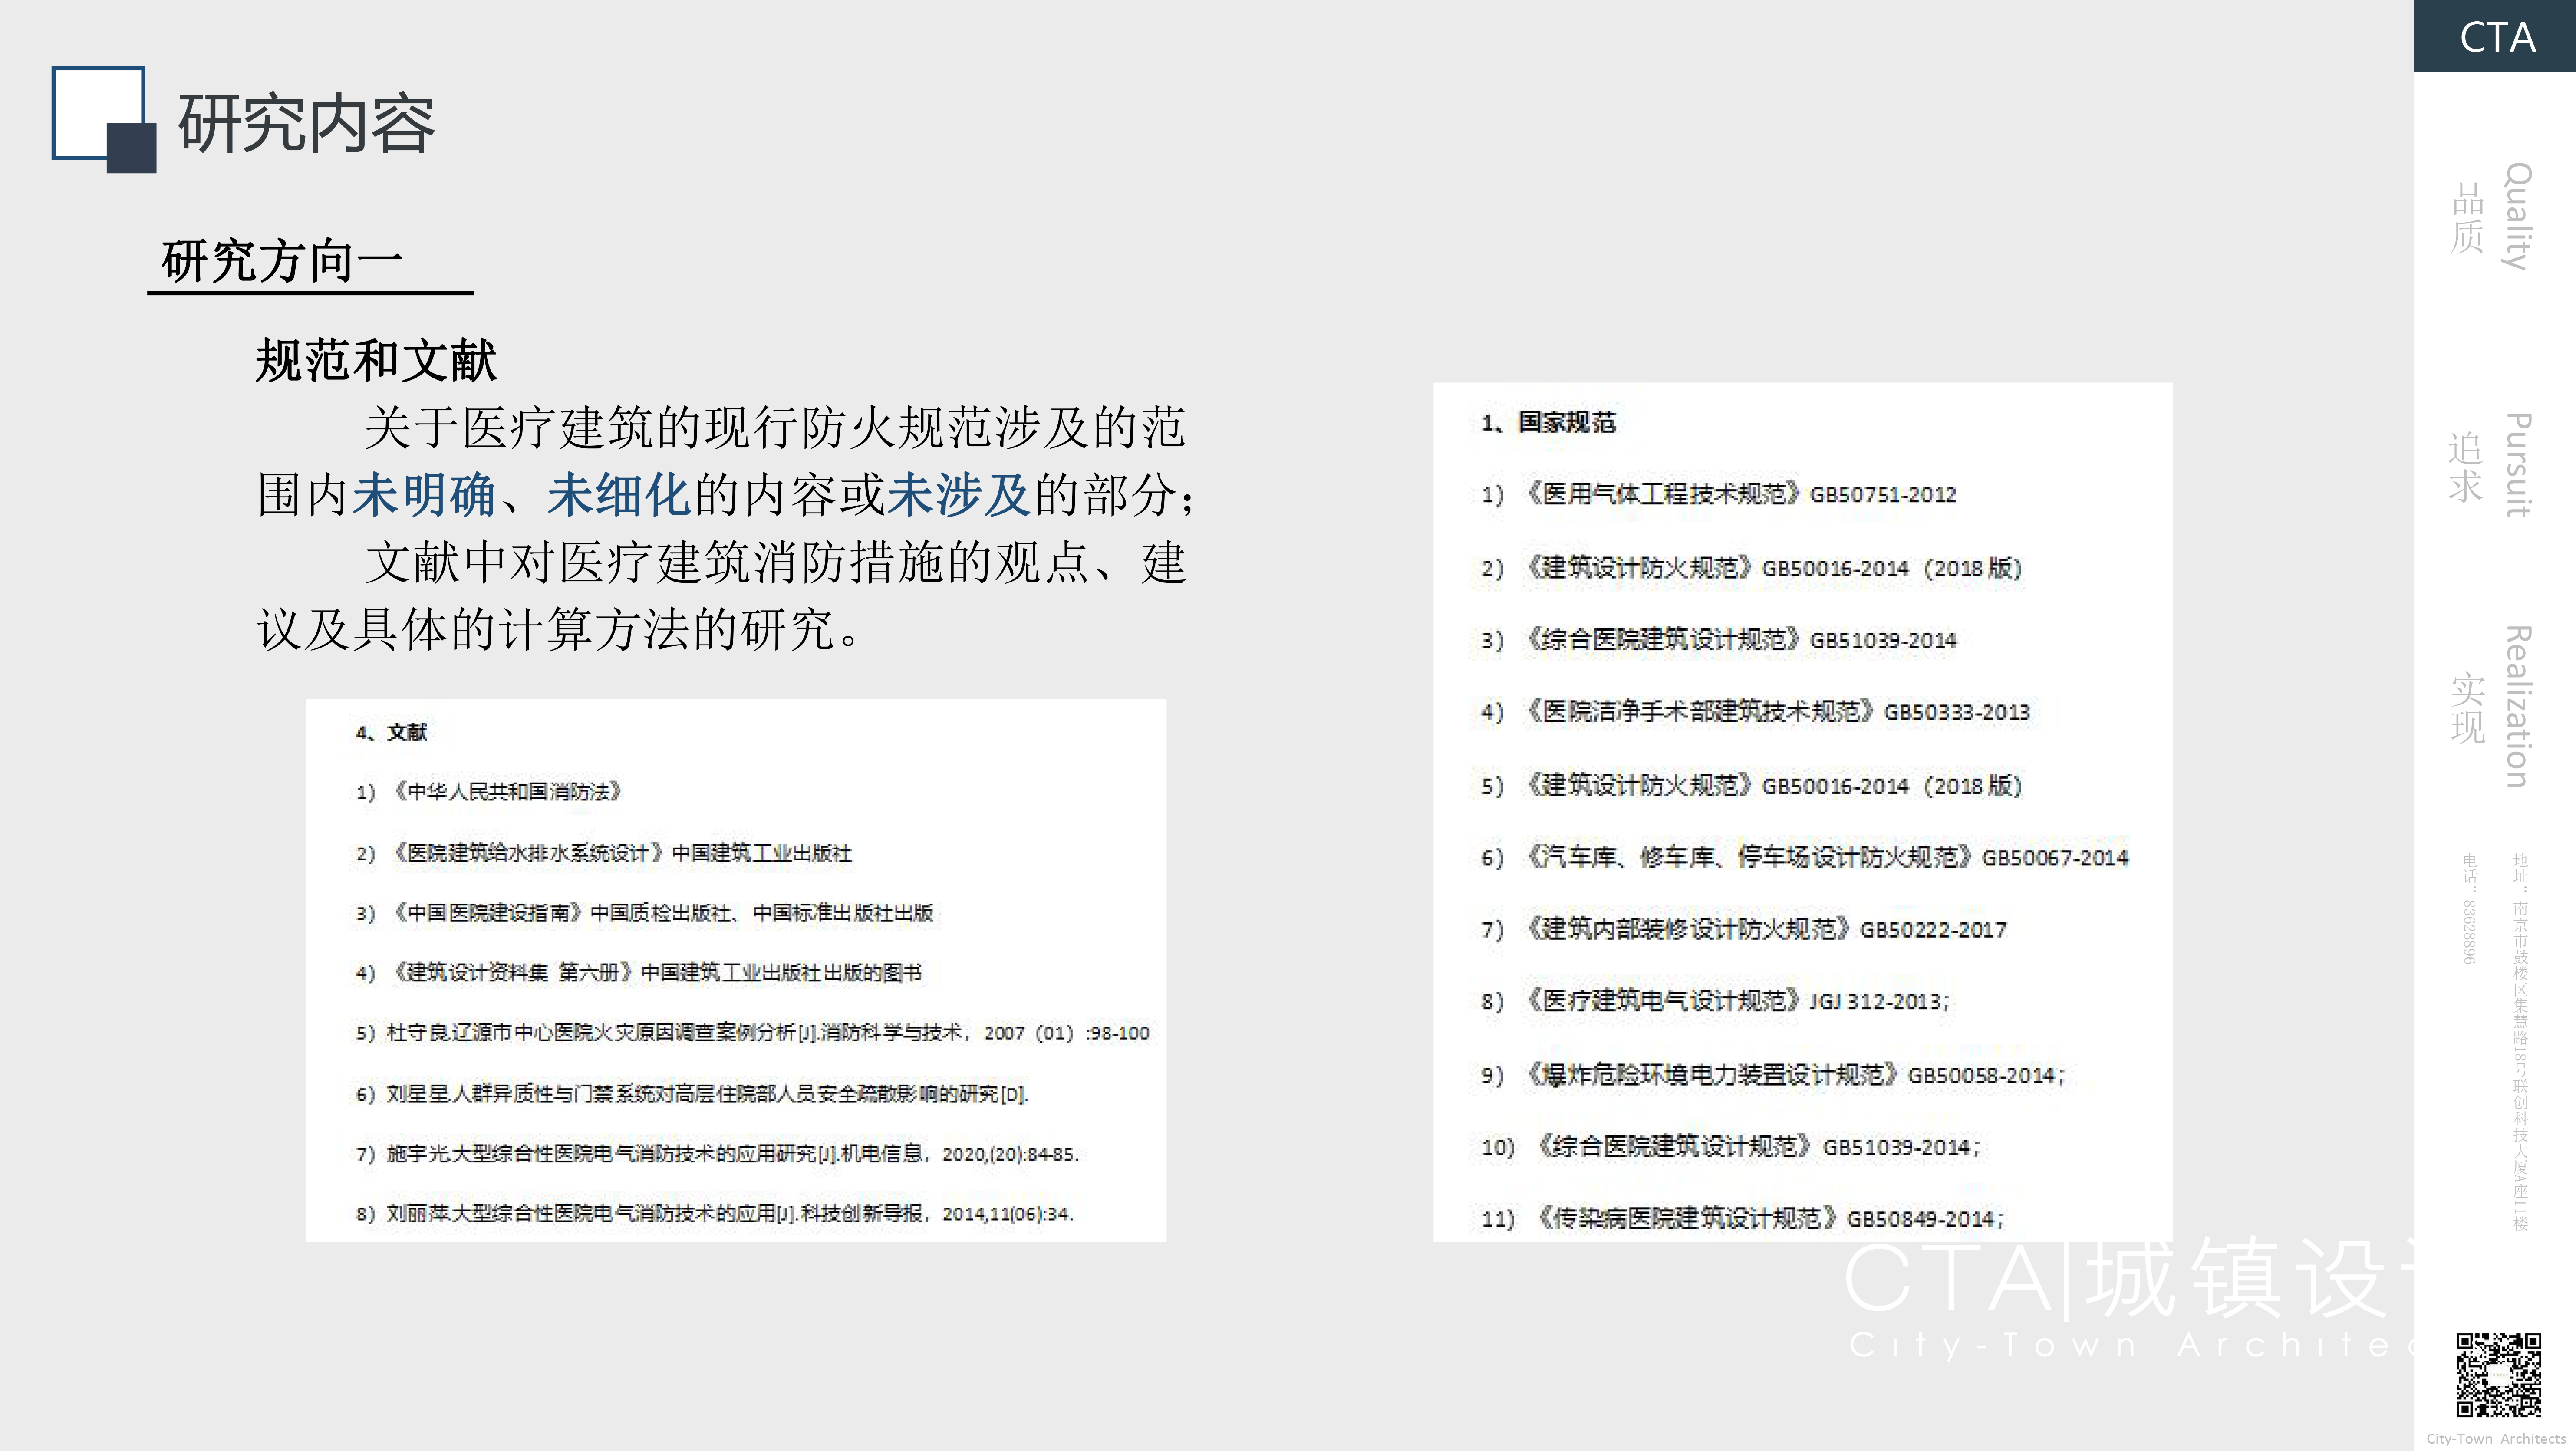Viewport: 2576px width, 1451px height.
Task: Click item 5) 《建筑设计防火规范》GB50016-2014
Action: click(1752, 786)
